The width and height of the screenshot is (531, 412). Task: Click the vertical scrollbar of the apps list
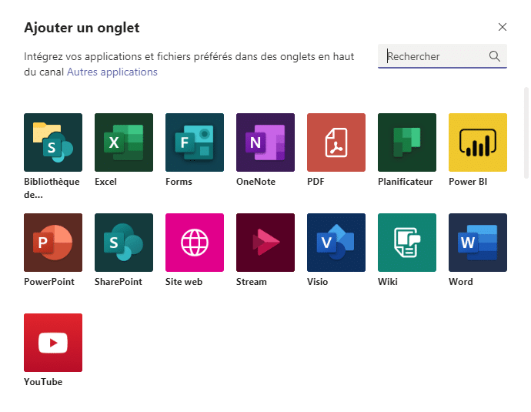526,132
